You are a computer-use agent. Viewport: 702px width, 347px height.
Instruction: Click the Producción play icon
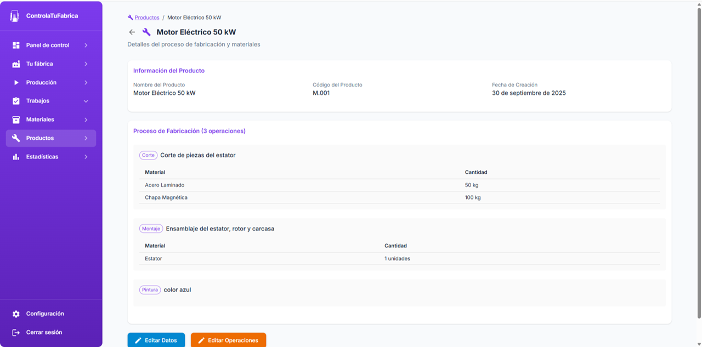pyautogui.click(x=16, y=83)
